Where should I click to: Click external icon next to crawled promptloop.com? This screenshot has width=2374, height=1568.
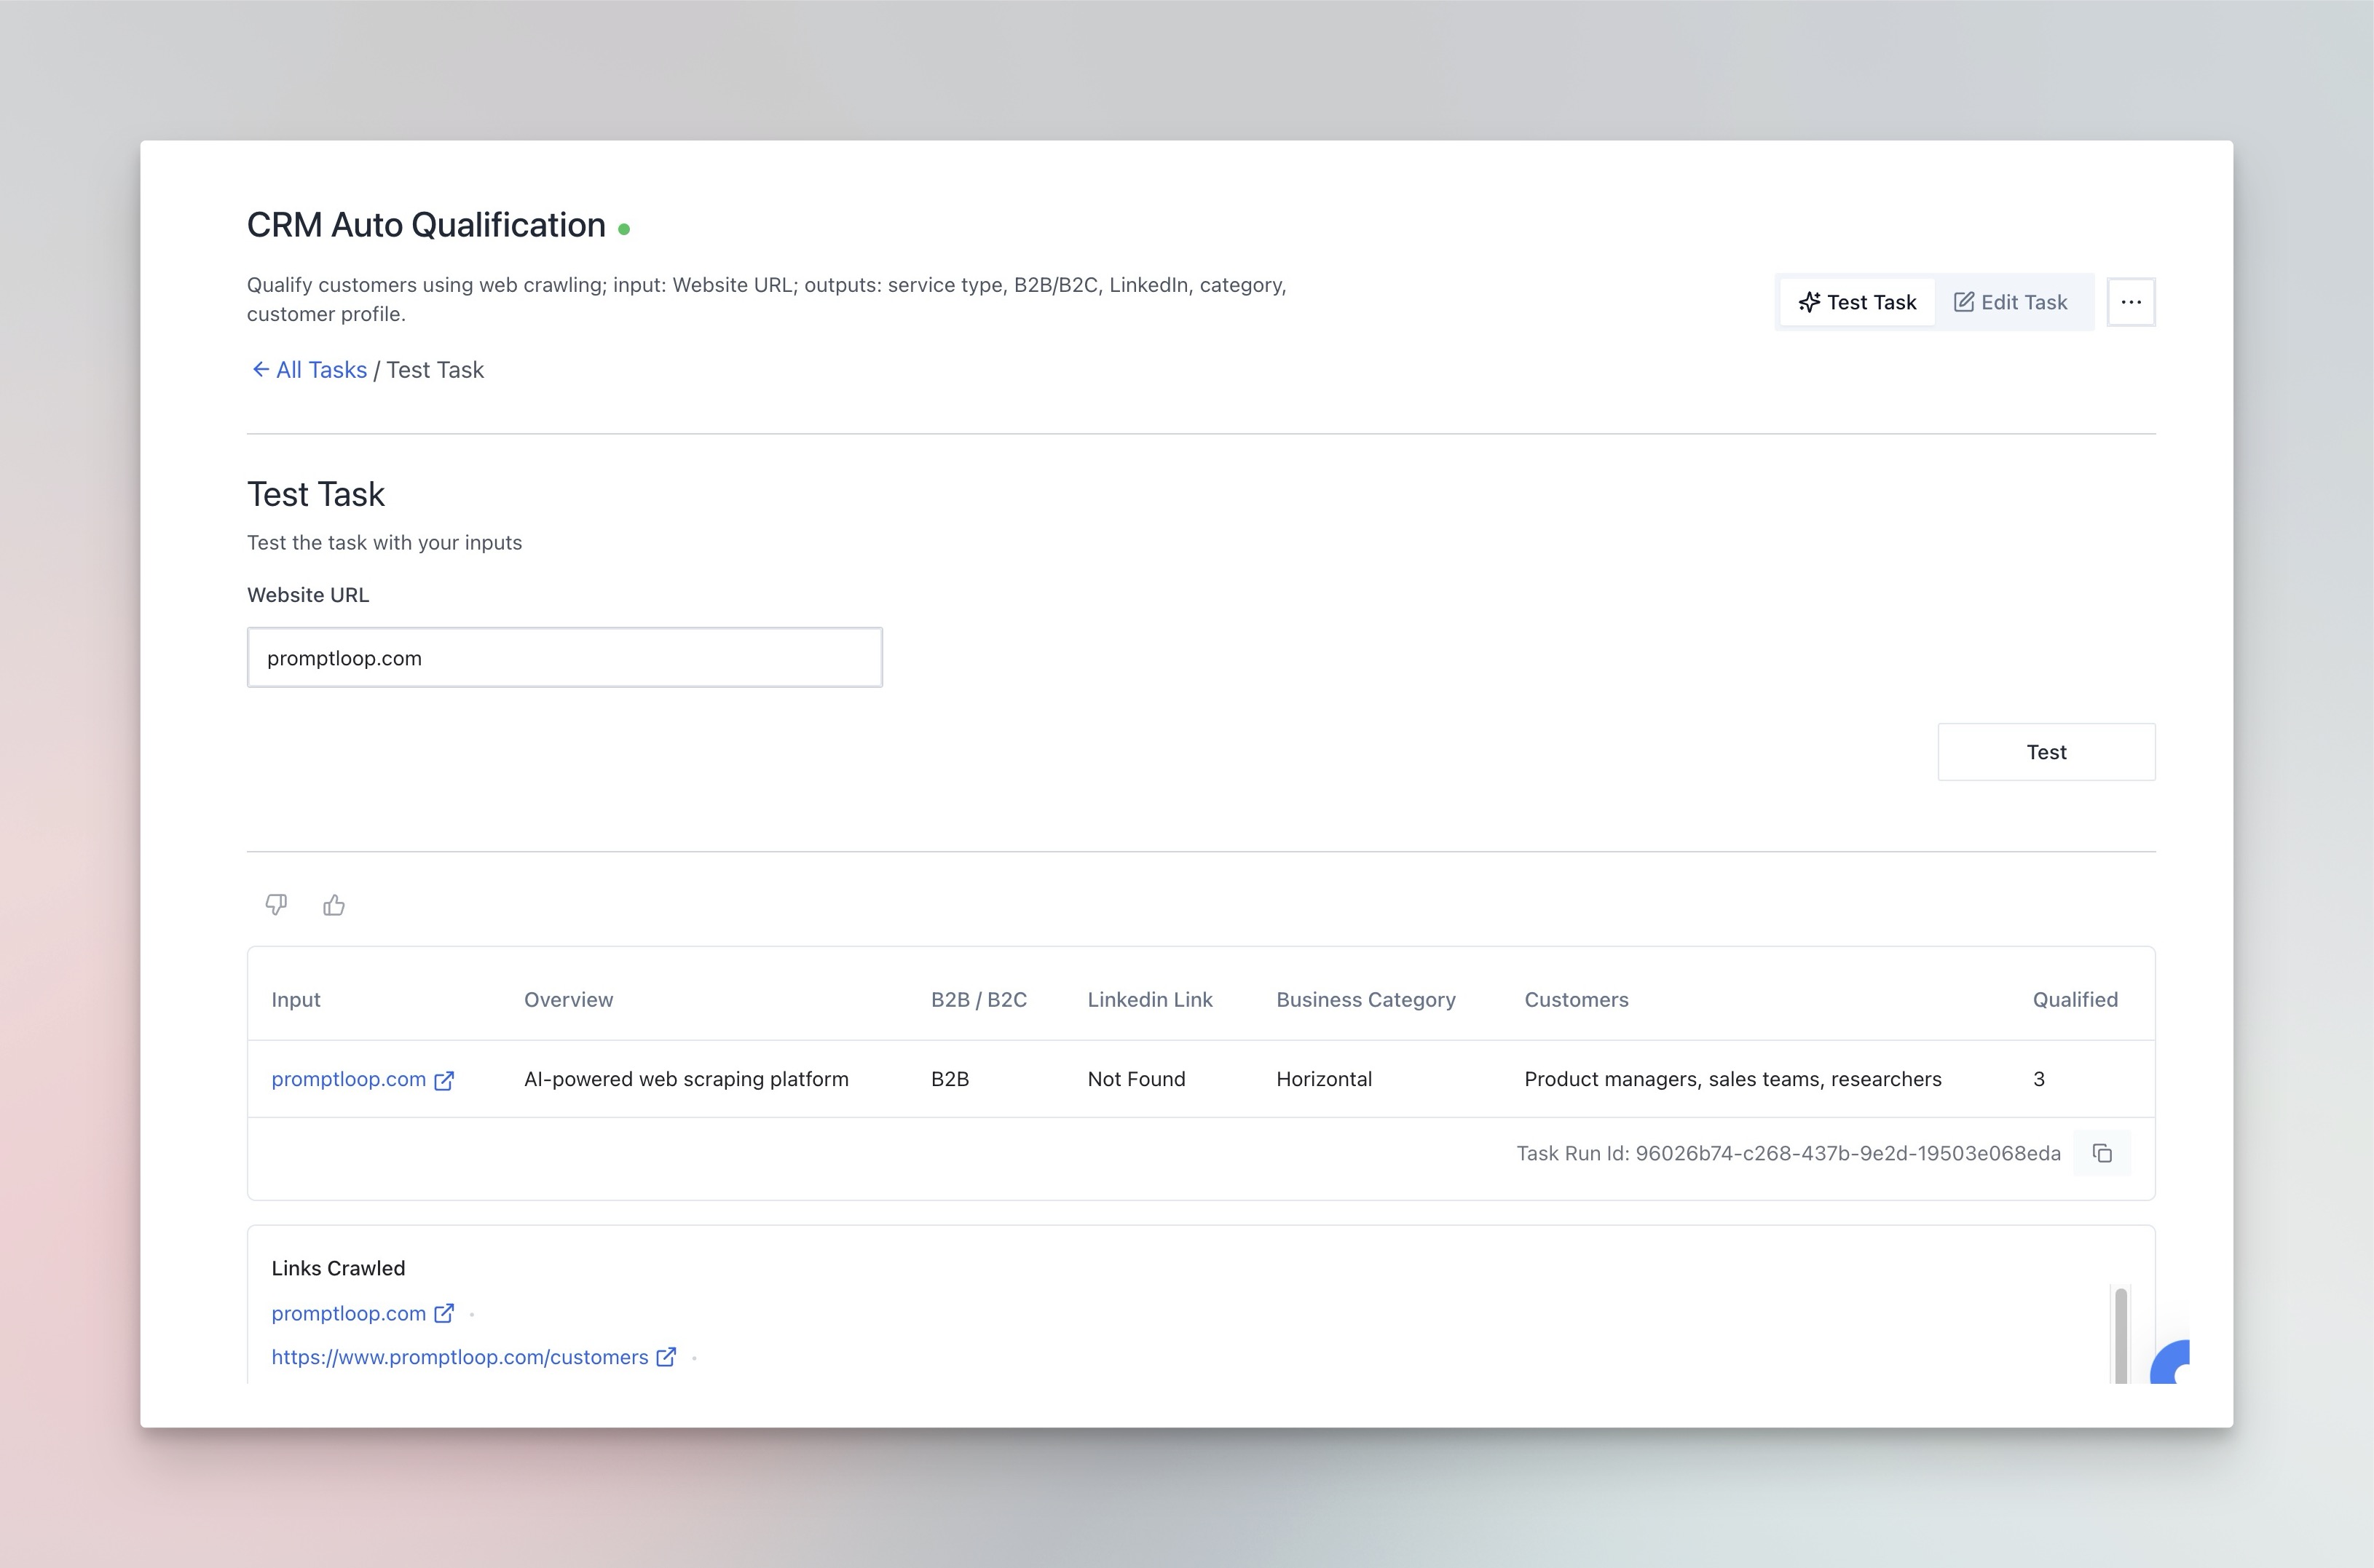click(x=444, y=1313)
